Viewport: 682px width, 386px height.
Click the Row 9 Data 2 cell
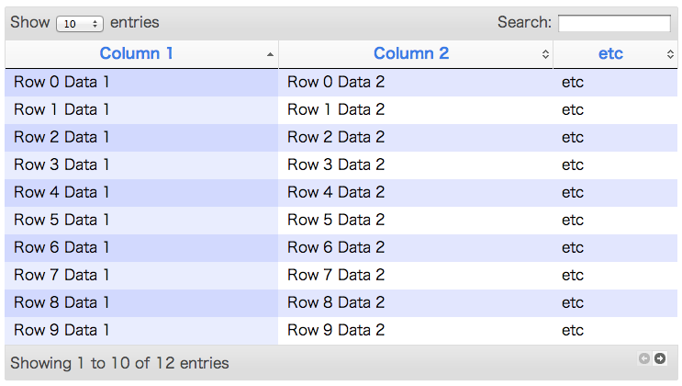336,331
